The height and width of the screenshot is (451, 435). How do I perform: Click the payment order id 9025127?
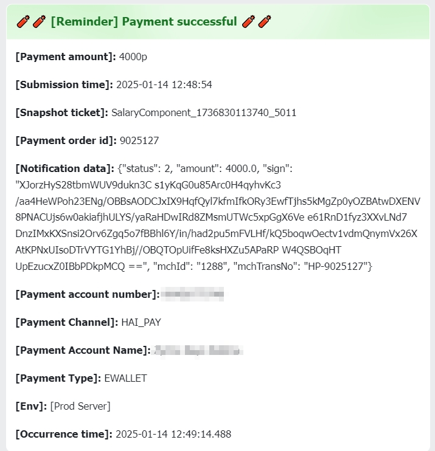pyautogui.click(x=140, y=140)
